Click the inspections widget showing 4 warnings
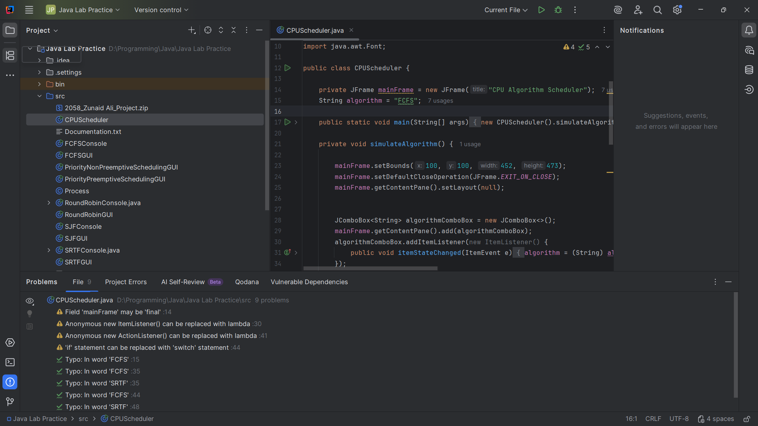This screenshot has width=758, height=426. [x=570, y=46]
